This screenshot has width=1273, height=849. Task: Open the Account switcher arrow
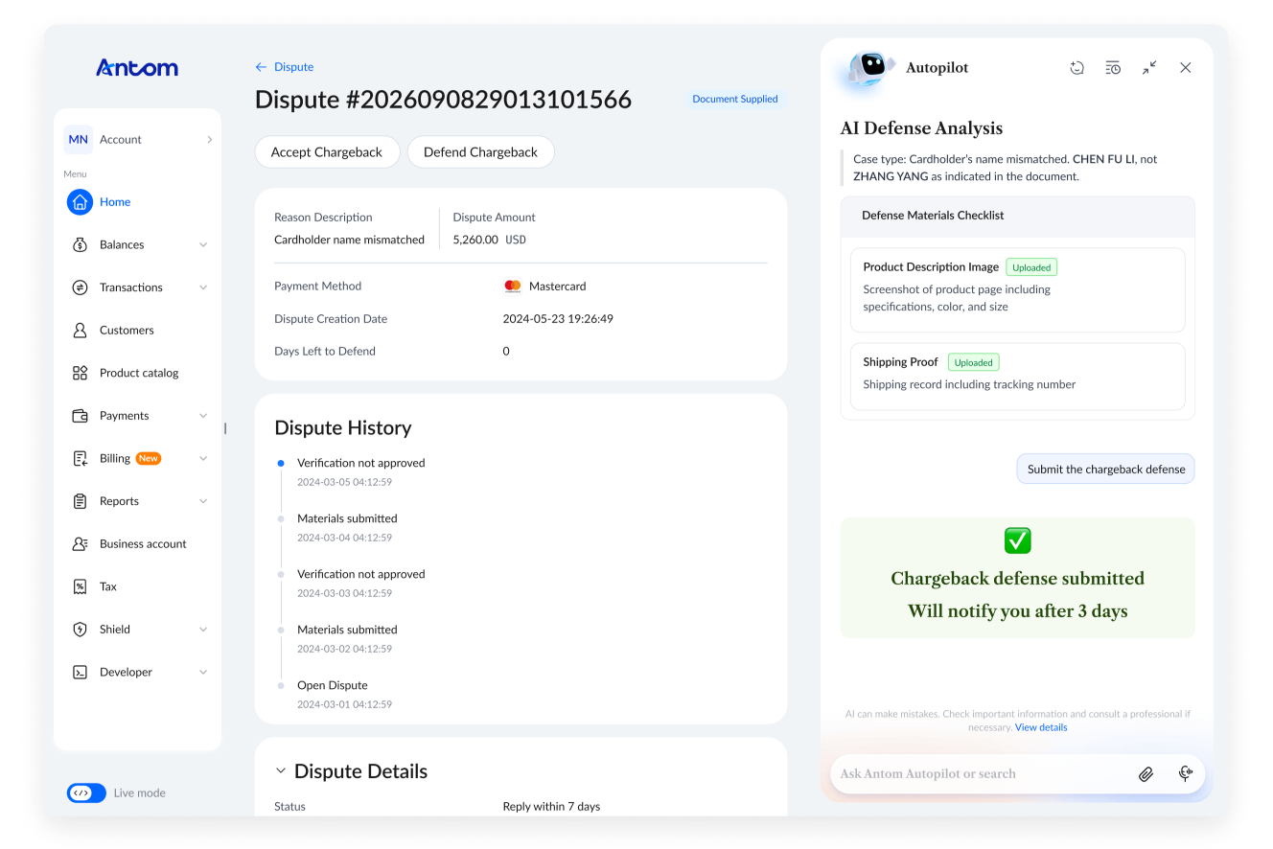point(210,140)
